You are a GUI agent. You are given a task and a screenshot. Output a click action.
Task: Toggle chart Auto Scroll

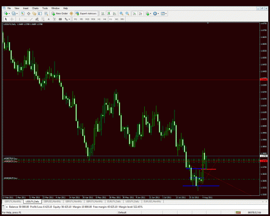(x=135, y=13)
